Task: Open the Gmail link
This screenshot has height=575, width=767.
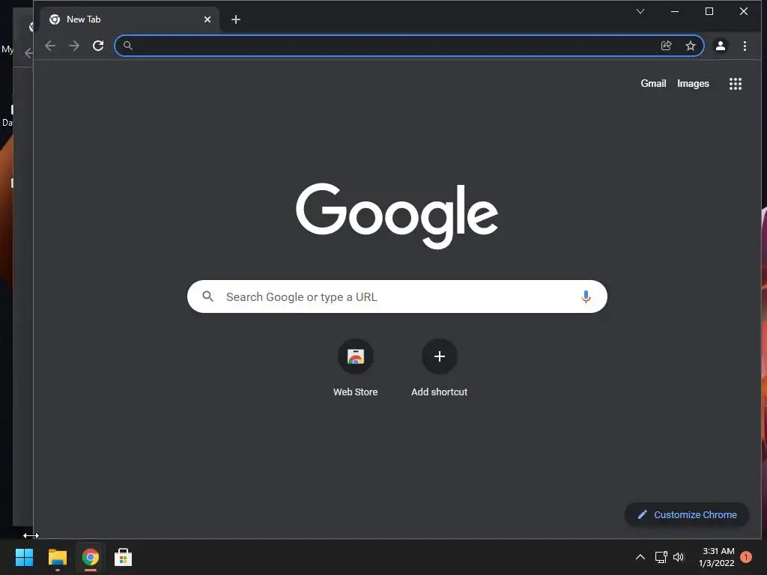Action: tap(653, 84)
